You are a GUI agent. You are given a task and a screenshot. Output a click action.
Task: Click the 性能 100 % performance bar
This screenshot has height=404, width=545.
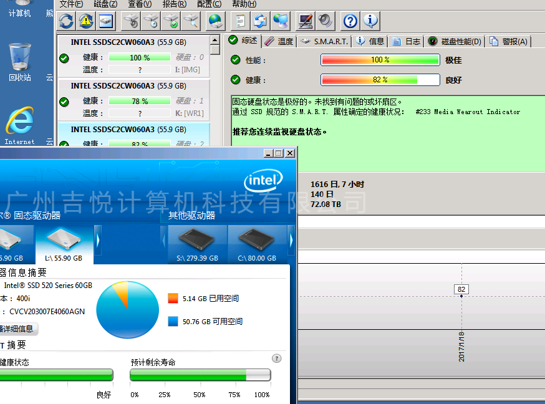(x=380, y=60)
